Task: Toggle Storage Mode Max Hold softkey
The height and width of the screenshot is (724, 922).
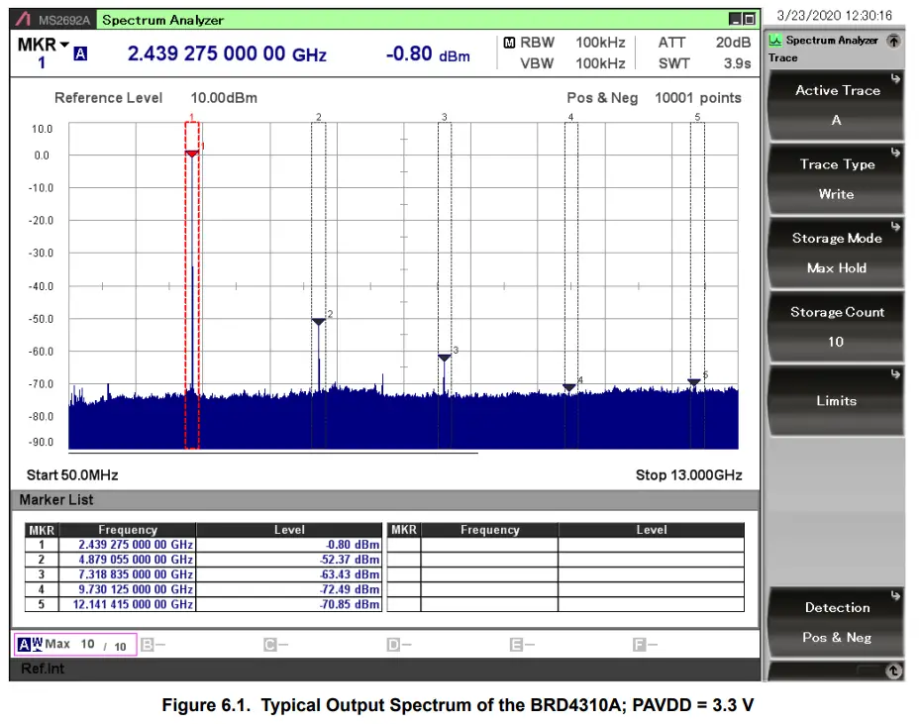Action: coord(836,254)
